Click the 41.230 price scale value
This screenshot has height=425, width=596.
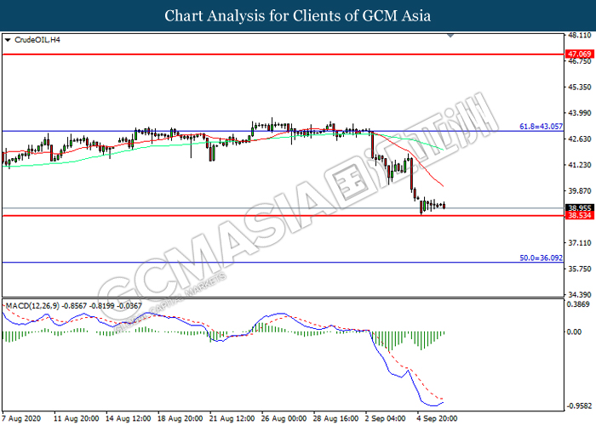pyautogui.click(x=580, y=165)
